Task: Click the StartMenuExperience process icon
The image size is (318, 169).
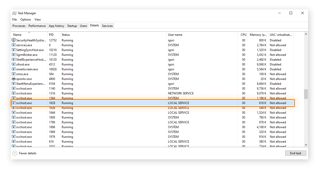Action: pyautogui.click(x=14, y=83)
